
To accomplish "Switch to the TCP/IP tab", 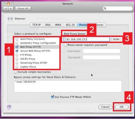I will coord(36,25).
